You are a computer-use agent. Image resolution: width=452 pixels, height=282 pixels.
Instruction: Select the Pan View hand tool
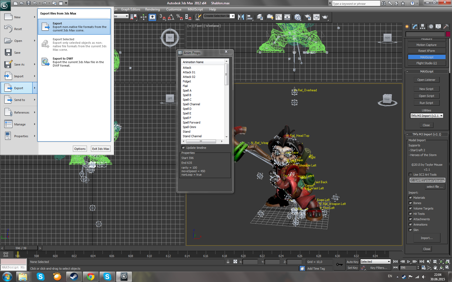point(435,268)
